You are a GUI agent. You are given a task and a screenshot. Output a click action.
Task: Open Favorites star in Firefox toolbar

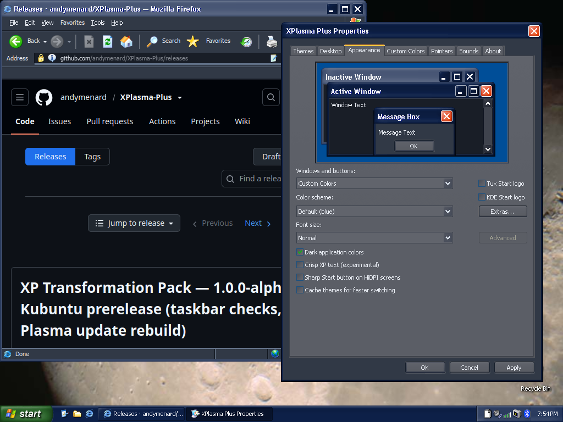coord(193,41)
